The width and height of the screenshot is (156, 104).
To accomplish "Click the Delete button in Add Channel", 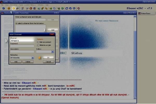I will tap(28, 62).
